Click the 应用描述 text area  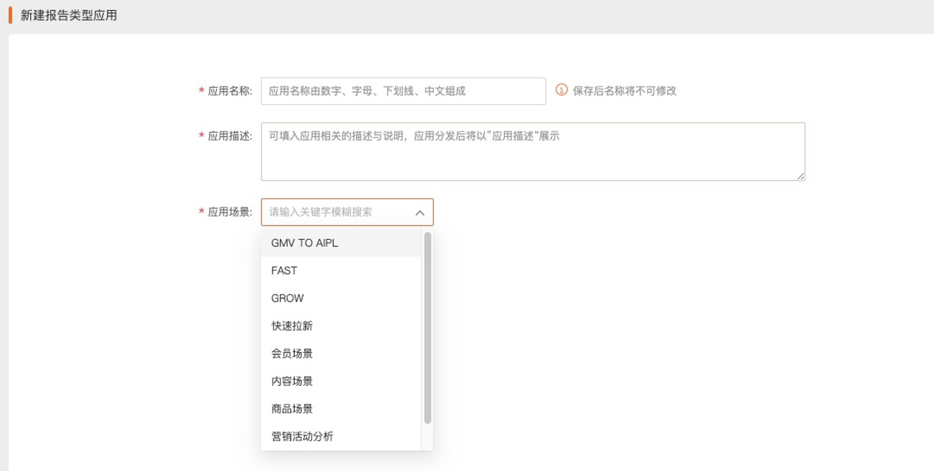[x=532, y=152]
